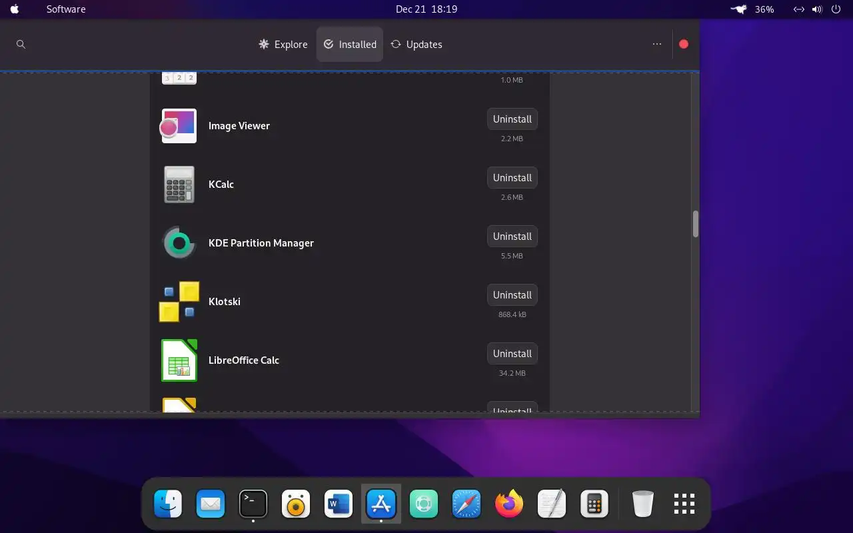Click the Image Viewer app icon
The height and width of the screenshot is (533, 853).
[x=179, y=126]
